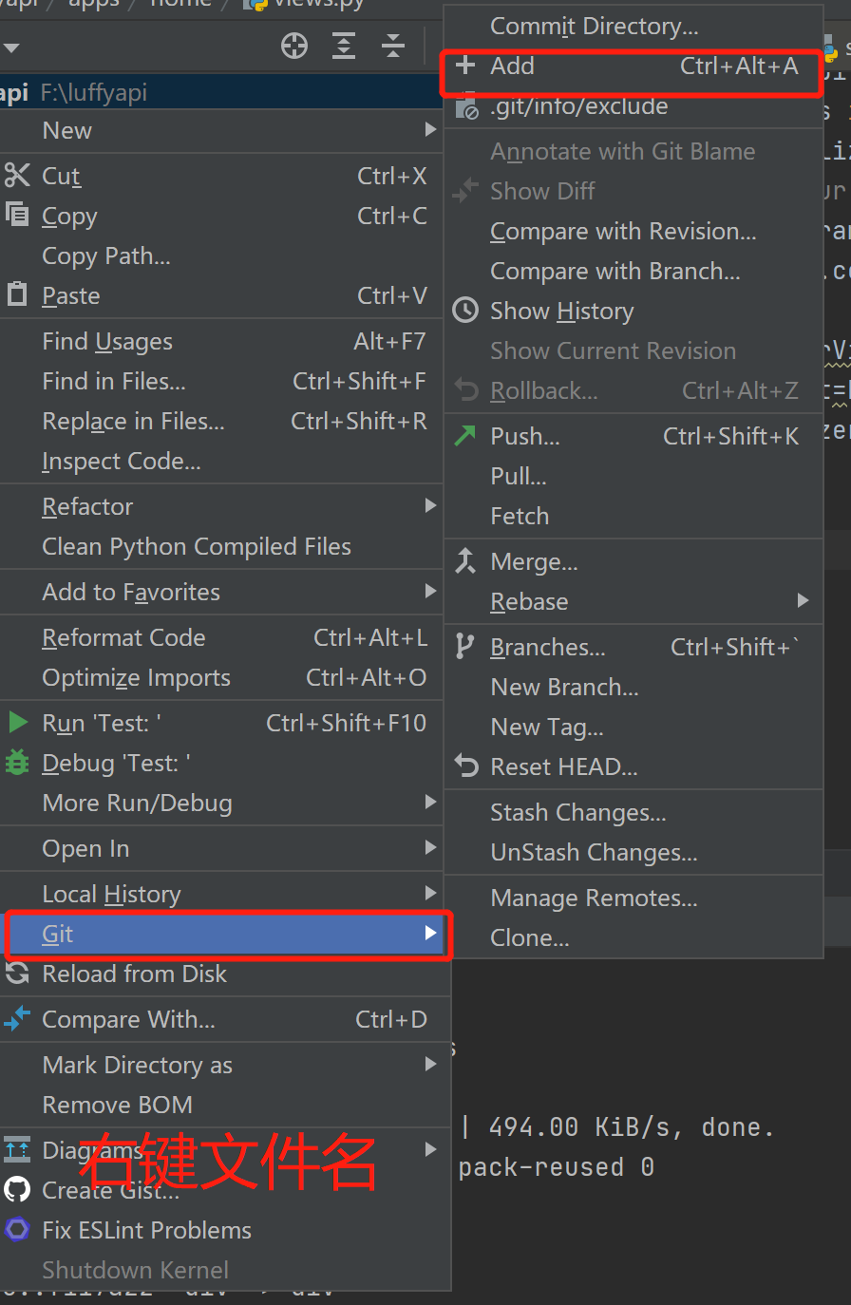Click the locate/select opened file icon

[x=294, y=46]
